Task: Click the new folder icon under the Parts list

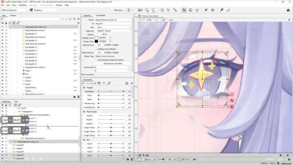Action: (74, 97)
